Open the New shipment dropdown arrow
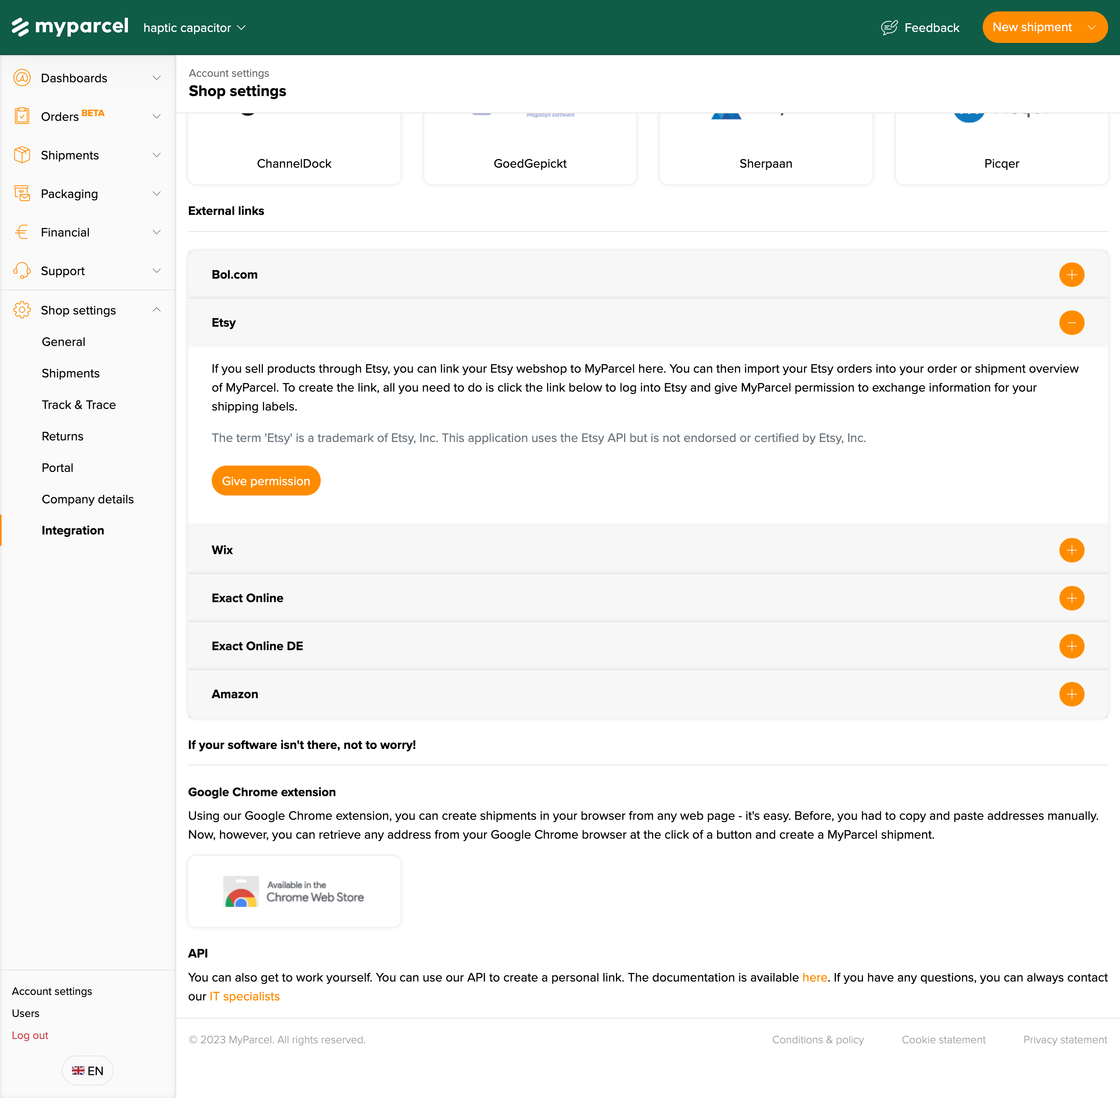Viewport: 1120px width, 1098px height. pos(1091,28)
